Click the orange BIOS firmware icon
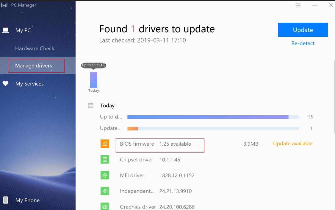Screen dimensions: 335x210 tap(105, 144)
